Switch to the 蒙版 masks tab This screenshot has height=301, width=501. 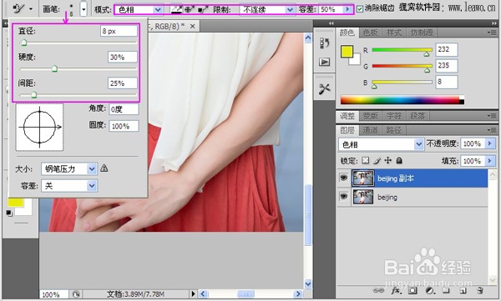[371, 116]
